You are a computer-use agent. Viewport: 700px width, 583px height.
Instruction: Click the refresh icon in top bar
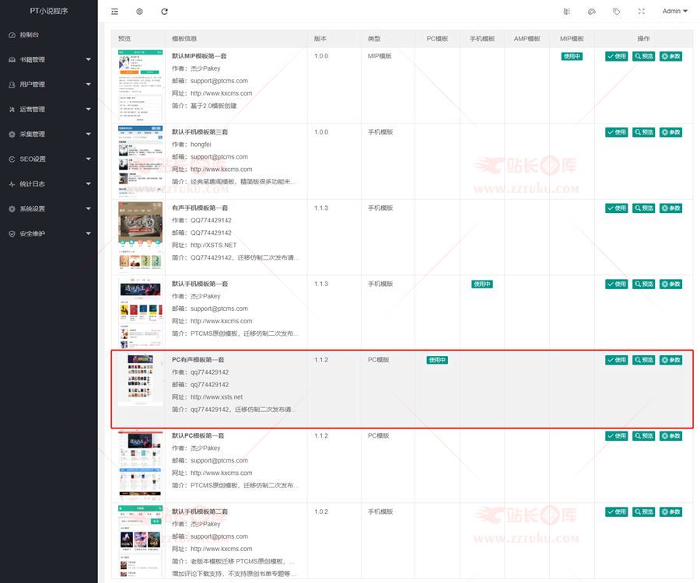[x=164, y=12]
